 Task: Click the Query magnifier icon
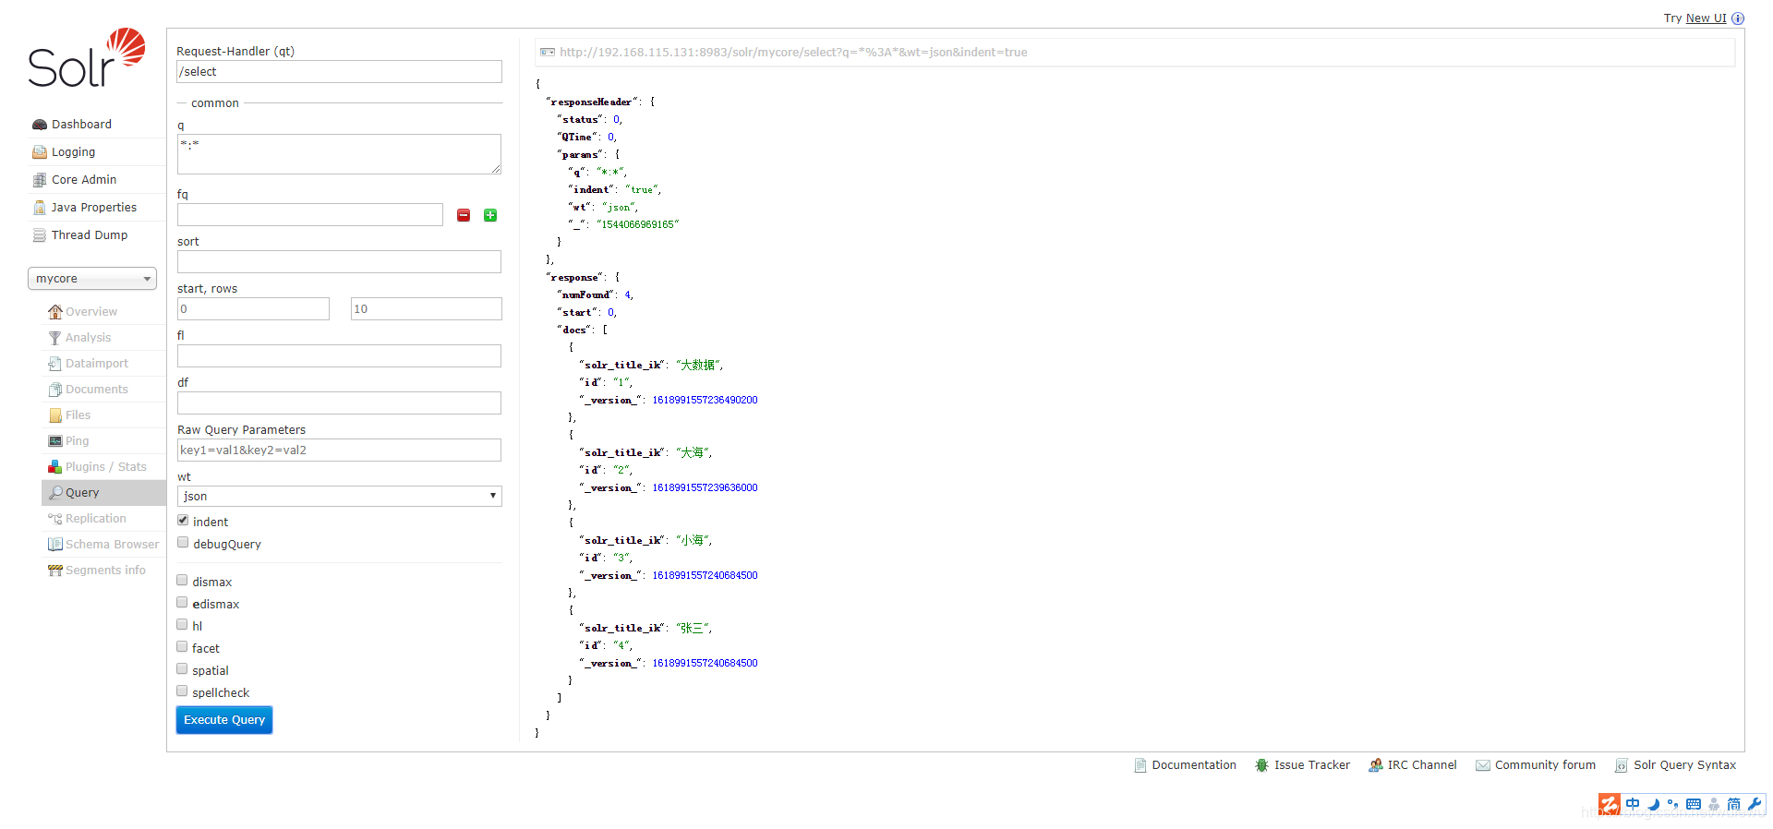(x=55, y=493)
